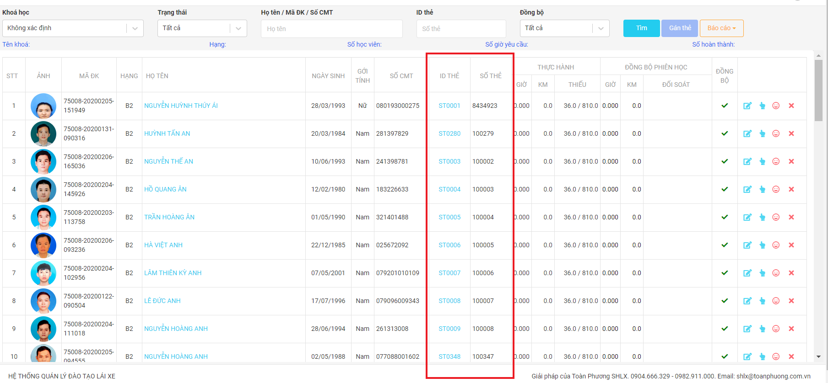Open the Đồng bộ filter dropdown
828x383 pixels.
tap(564, 28)
